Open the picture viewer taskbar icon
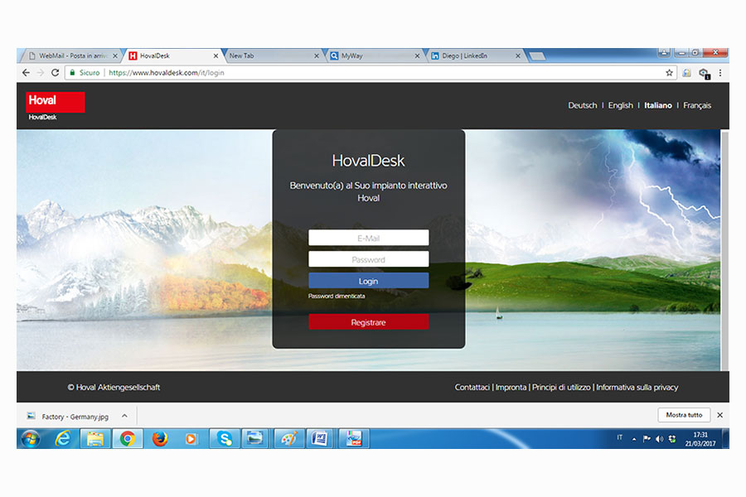This screenshot has height=497, width=746. point(255,438)
